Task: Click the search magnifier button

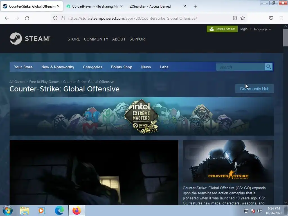Action: (269, 67)
